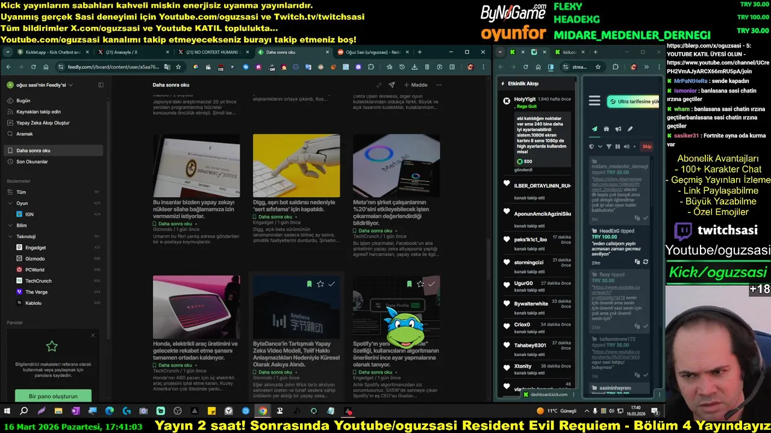Image resolution: width=771 pixels, height=433 pixels.
Task: Open Windows Start menu
Action: coord(7,411)
